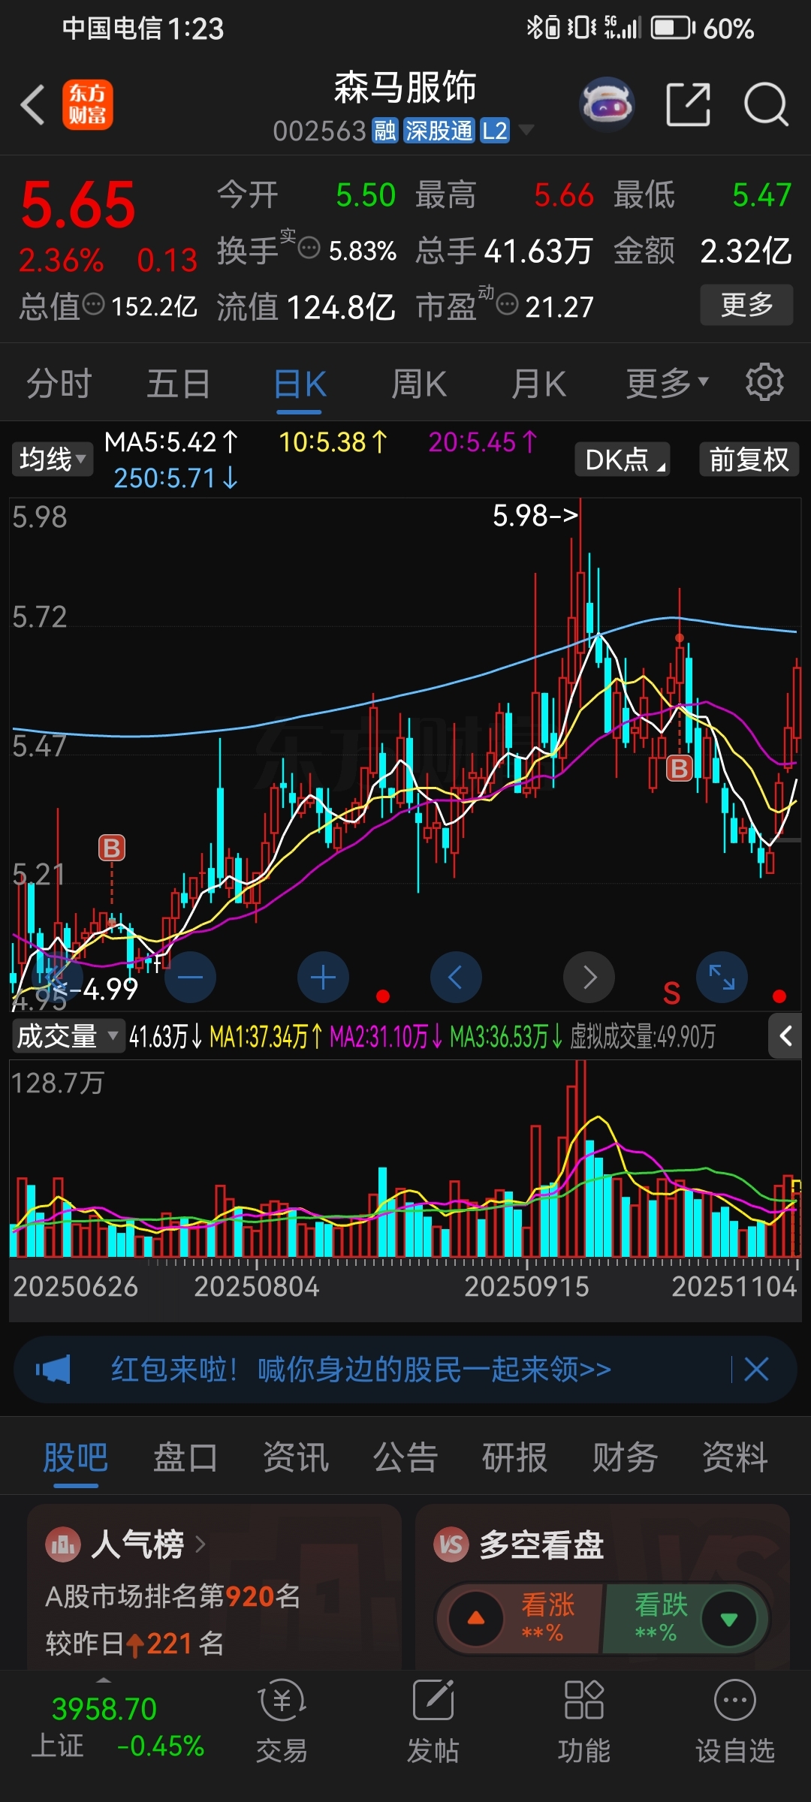This screenshot has width=811, height=1802.
Task: Tap the 人气榜 chart icon
Action: click(x=63, y=1544)
